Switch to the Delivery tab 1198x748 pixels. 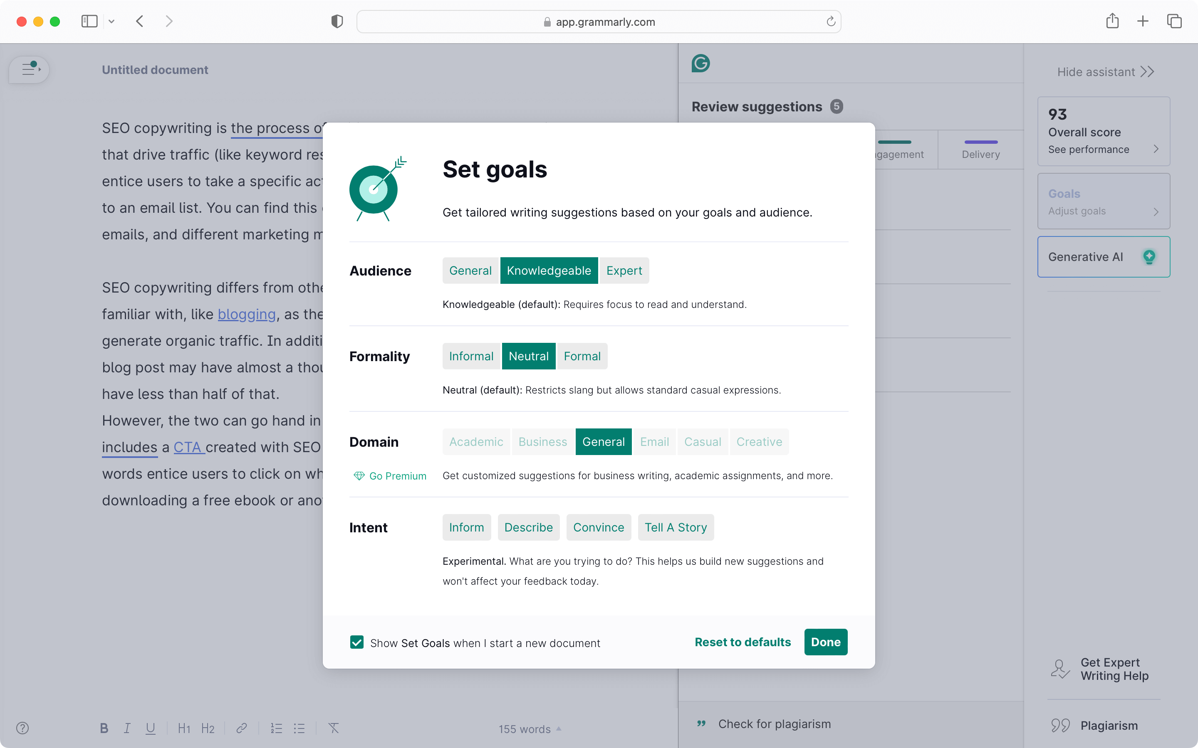pyautogui.click(x=981, y=150)
